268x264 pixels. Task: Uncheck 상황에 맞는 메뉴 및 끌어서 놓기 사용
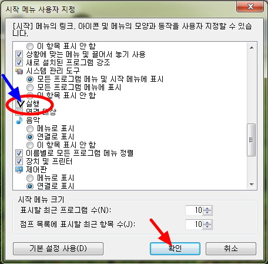tap(19, 55)
